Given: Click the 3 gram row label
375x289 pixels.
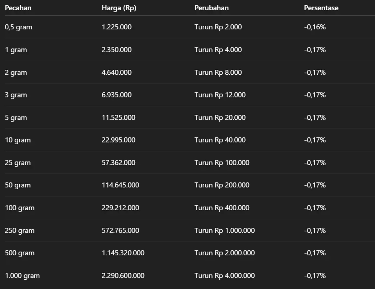Looking at the screenshot, I should pyautogui.click(x=16, y=95).
